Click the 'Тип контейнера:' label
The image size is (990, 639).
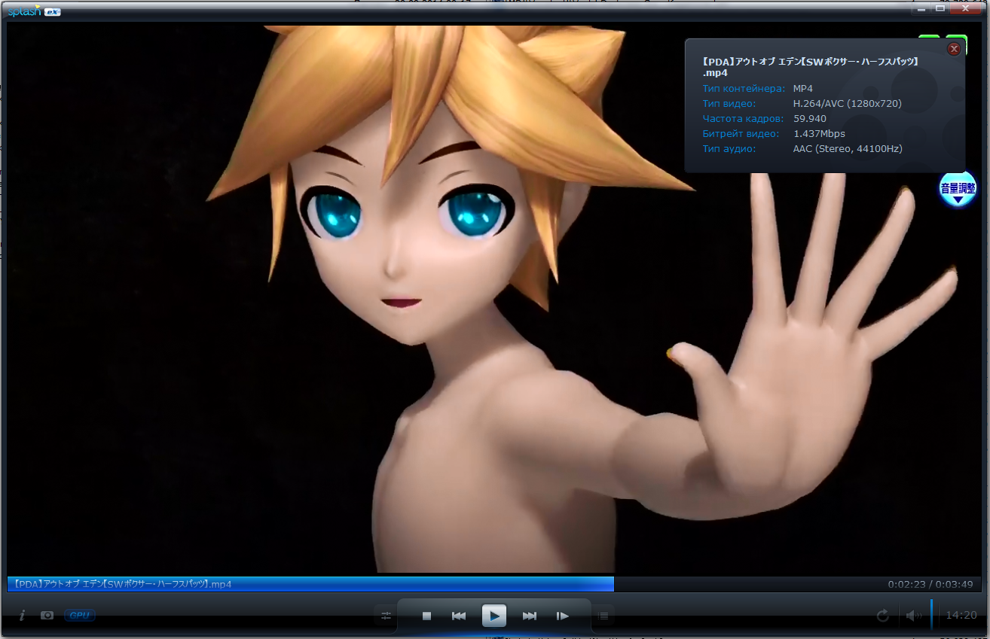[744, 89]
